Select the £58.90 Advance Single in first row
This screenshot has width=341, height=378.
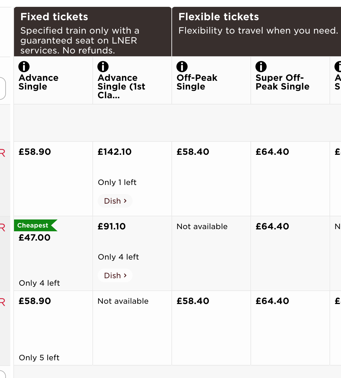[x=53, y=179]
